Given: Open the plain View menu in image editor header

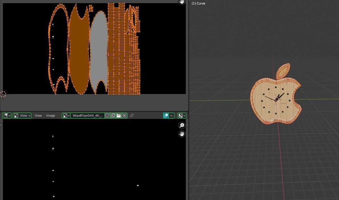Looking at the screenshot, I should point(38,116).
